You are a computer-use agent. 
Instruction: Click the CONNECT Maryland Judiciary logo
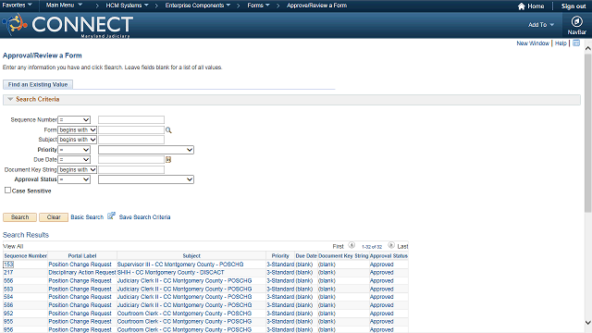pyautogui.click(x=68, y=25)
